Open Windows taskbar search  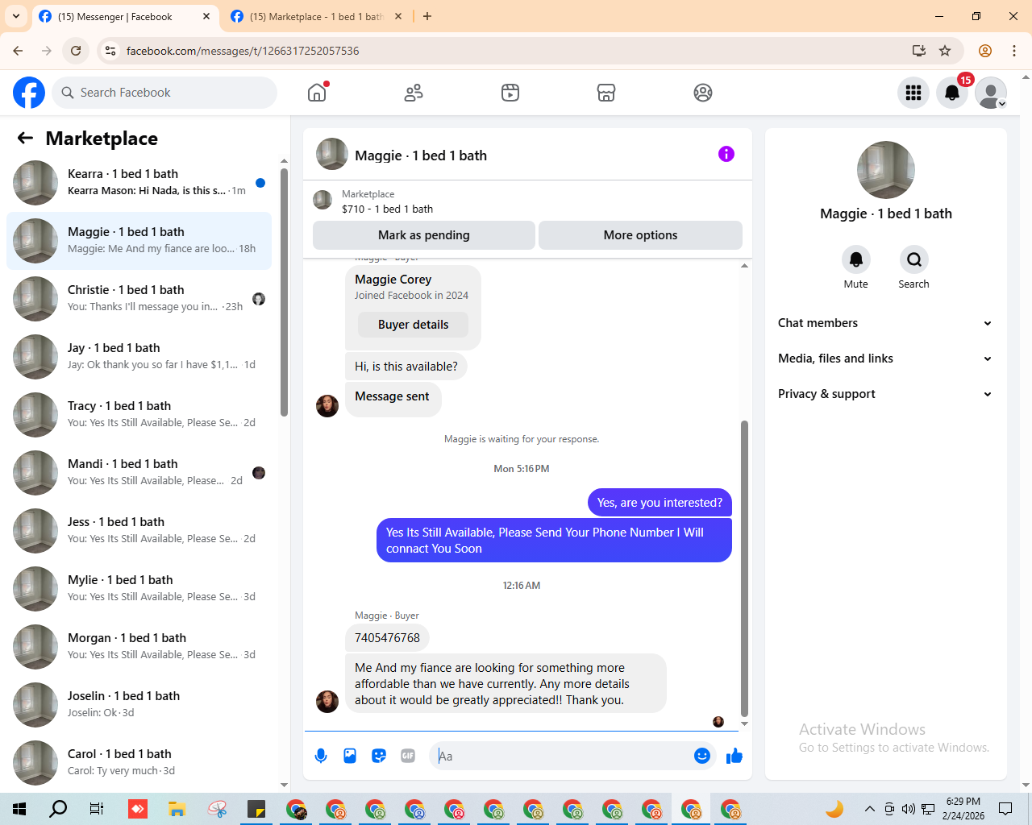click(58, 809)
